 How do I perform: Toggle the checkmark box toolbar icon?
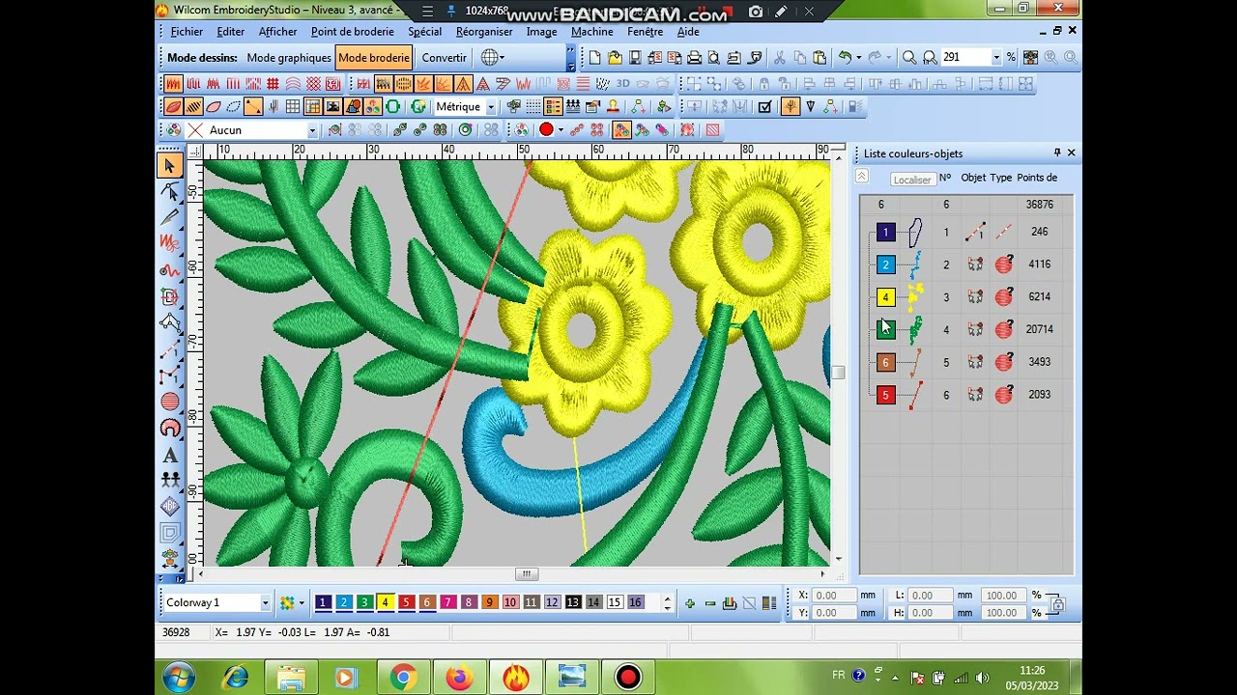765,107
